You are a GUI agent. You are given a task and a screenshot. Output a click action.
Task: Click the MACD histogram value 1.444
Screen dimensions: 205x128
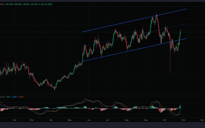[x=7, y=97]
